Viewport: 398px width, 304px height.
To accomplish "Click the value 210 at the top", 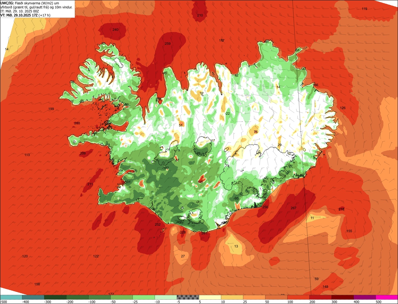I will (x=200, y=15).
